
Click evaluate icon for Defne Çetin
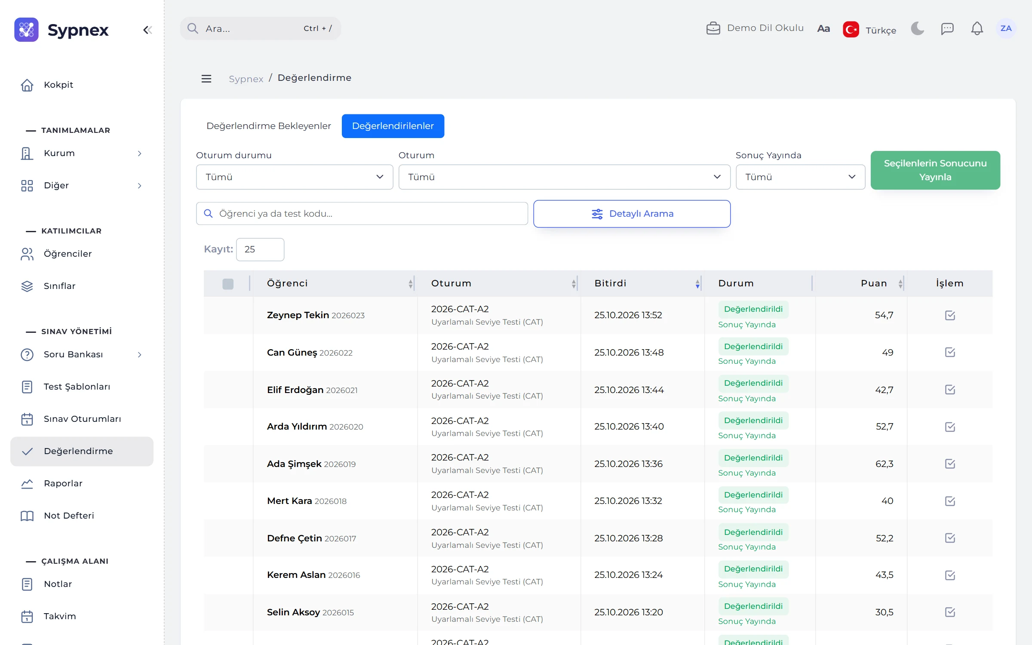pos(950,538)
